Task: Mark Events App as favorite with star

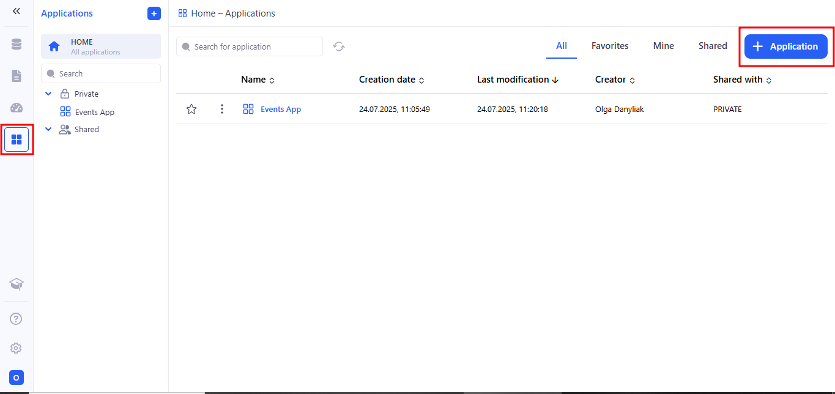Action: tap(191, 109)
